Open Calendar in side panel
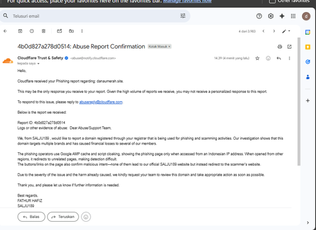Viewport: 316px width, 230px height. pyautogui.click(x=308, y=32)
